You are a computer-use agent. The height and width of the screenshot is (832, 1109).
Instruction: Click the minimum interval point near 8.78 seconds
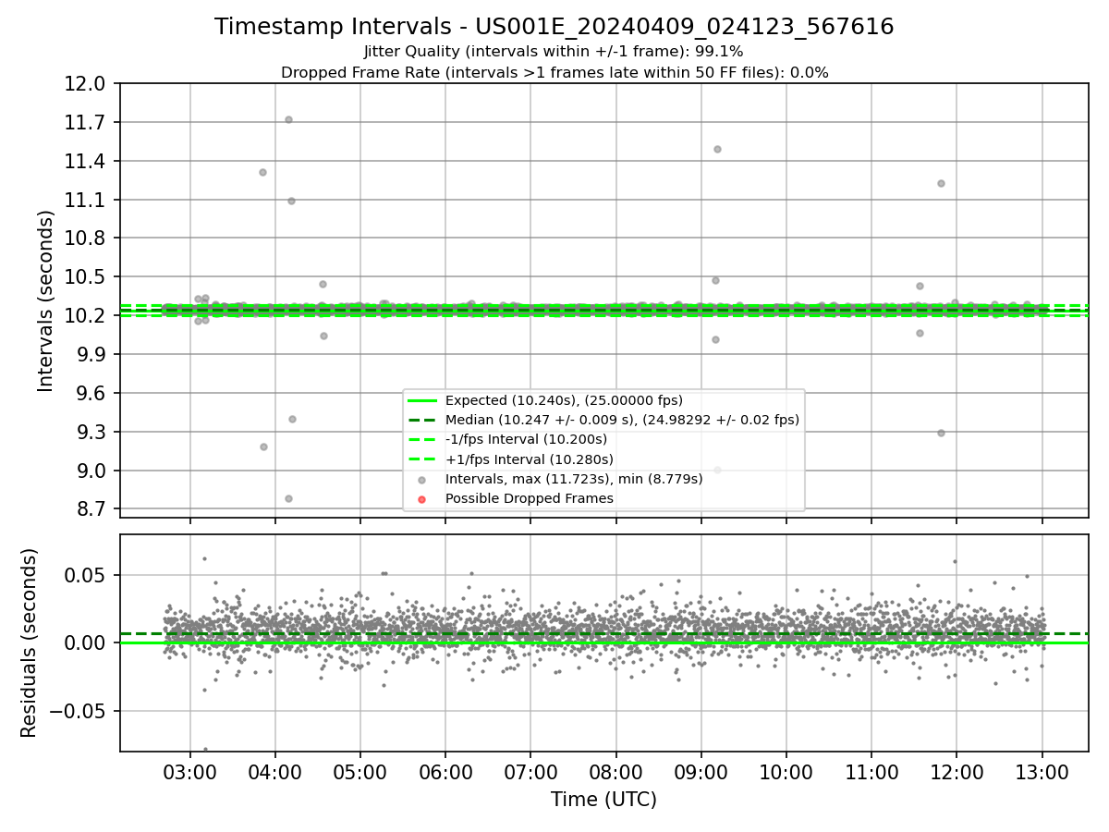coord(288,498)
